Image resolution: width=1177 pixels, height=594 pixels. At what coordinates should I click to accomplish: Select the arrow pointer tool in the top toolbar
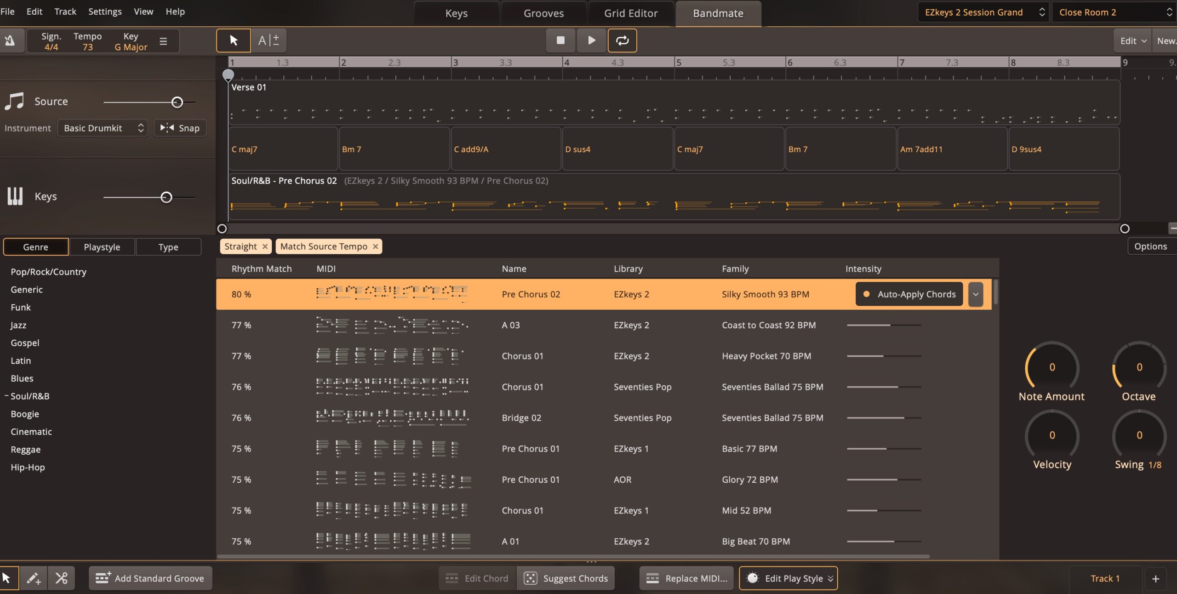pos(234,40)
